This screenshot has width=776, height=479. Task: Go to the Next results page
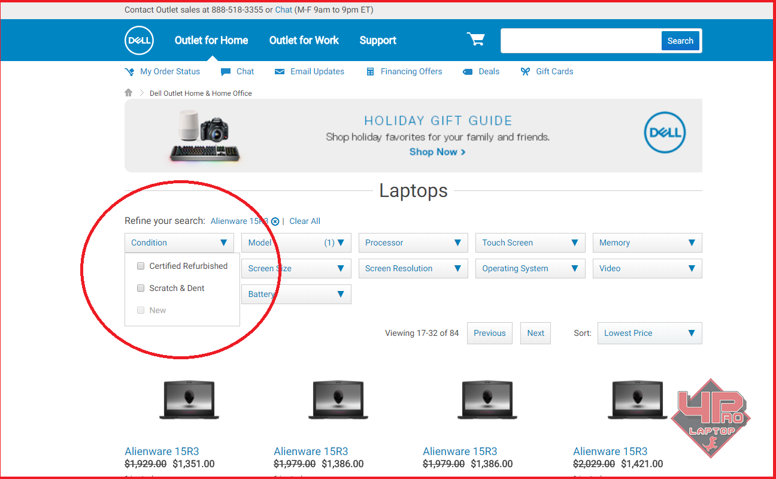pyautogui.click(x=536, y=334)
